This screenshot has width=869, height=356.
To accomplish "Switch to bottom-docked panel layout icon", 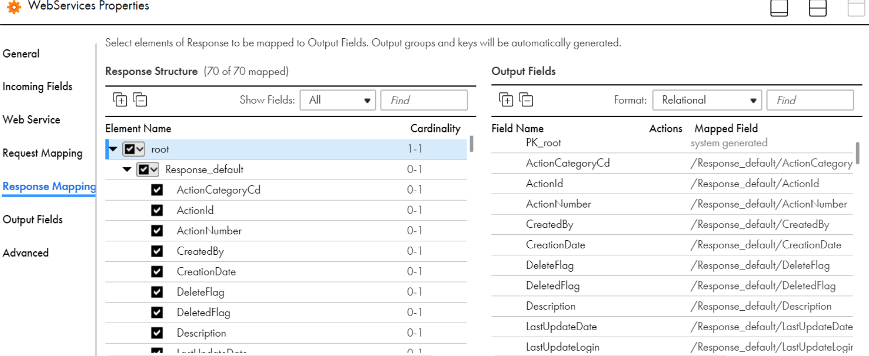I will [x=779, y=8].
